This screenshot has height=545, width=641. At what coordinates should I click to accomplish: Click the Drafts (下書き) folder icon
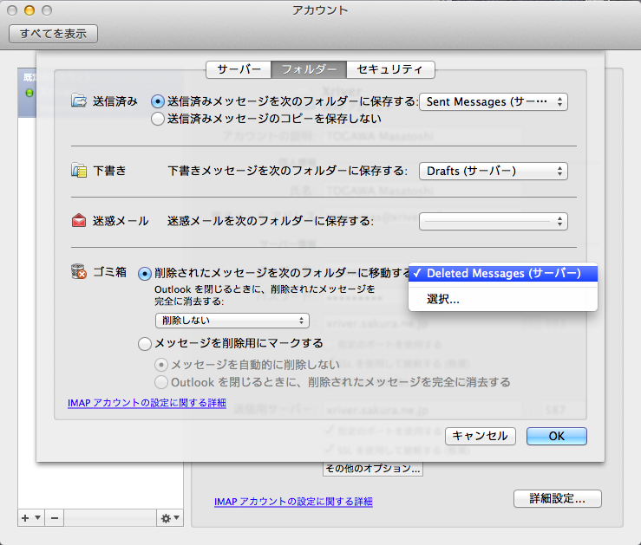click(x=79, y=171)
